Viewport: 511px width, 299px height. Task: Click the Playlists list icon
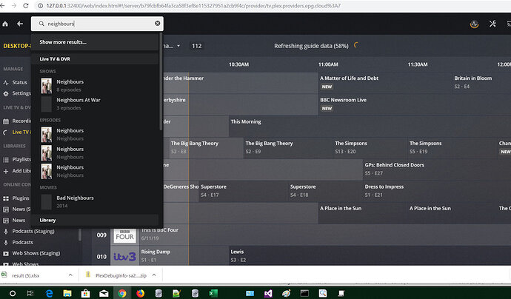click(6, 160)
